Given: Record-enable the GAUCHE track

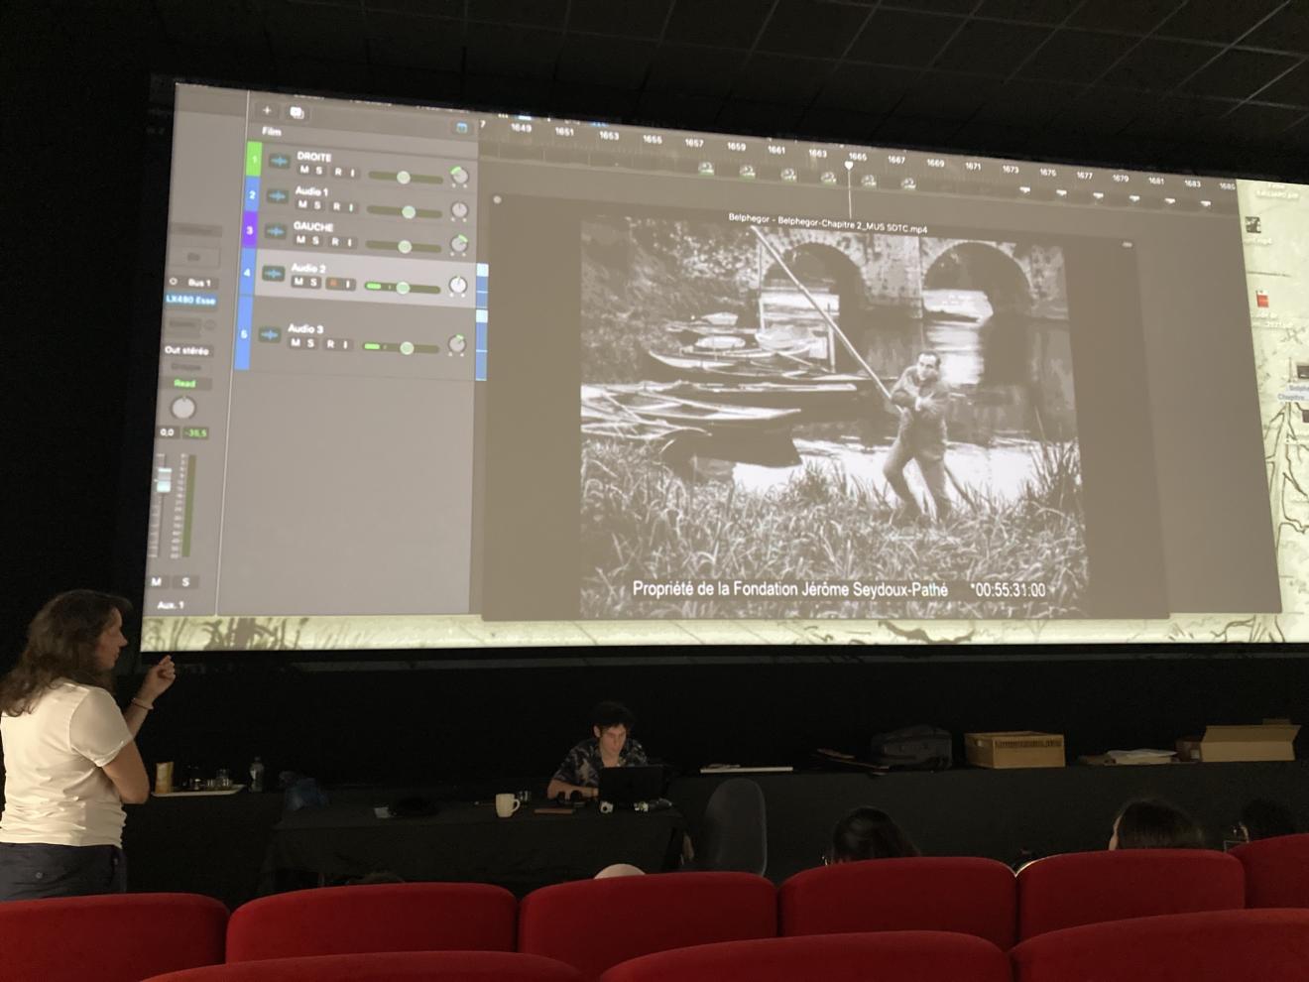Looking at the screenshot, I should [x=334, y=241].
